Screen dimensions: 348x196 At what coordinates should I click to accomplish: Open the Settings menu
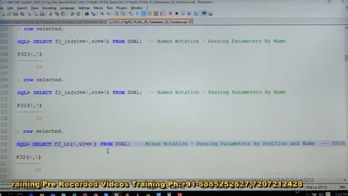click(x=84, y=8)
